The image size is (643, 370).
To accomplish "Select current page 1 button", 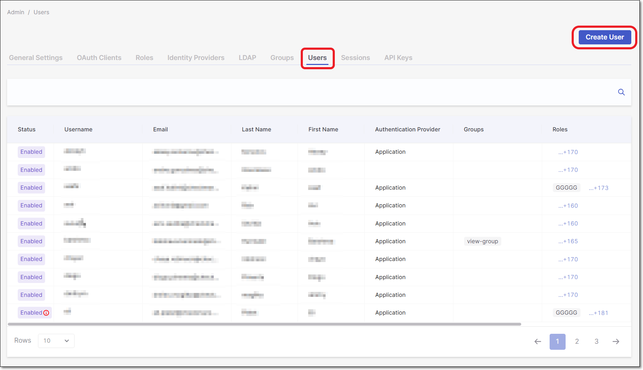I will click(x=557, y=342).
